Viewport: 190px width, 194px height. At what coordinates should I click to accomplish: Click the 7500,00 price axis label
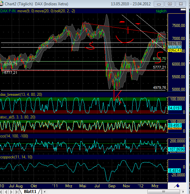pyautogui.click(x=178, y=26)
